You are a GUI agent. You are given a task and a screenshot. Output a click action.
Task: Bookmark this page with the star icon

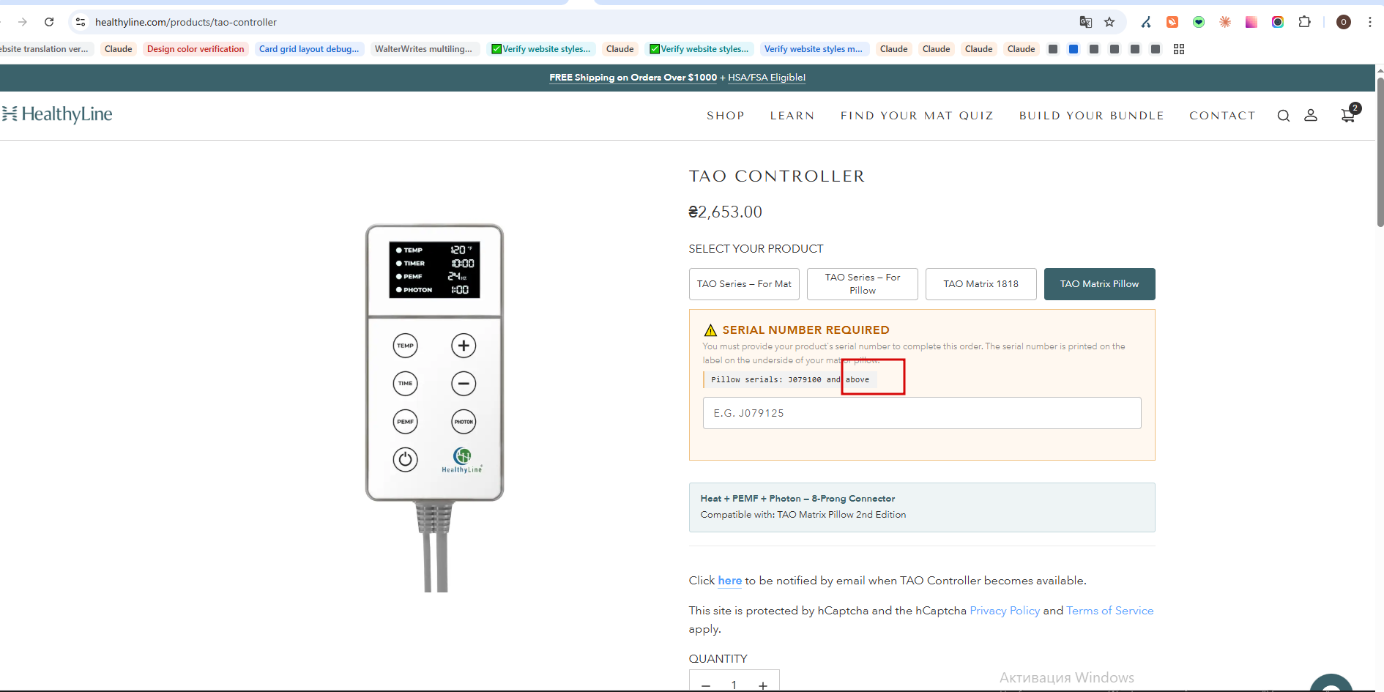point(1109,22)
